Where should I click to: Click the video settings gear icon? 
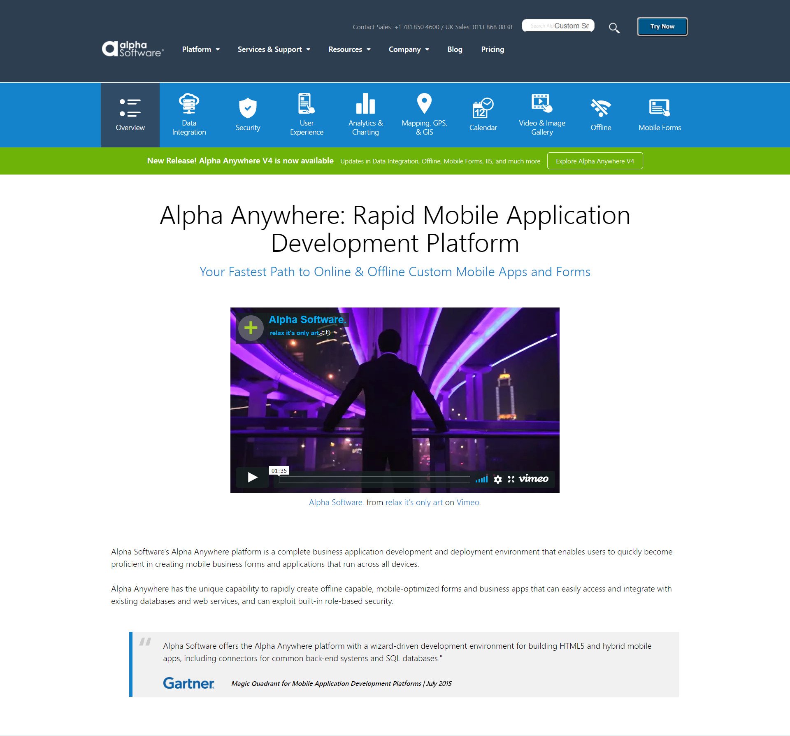[498, 479]
